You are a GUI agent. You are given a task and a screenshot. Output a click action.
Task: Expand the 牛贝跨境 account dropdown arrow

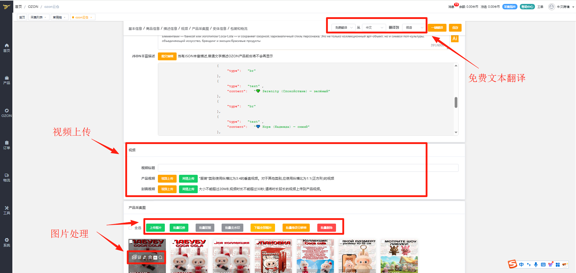pos(573,7)
